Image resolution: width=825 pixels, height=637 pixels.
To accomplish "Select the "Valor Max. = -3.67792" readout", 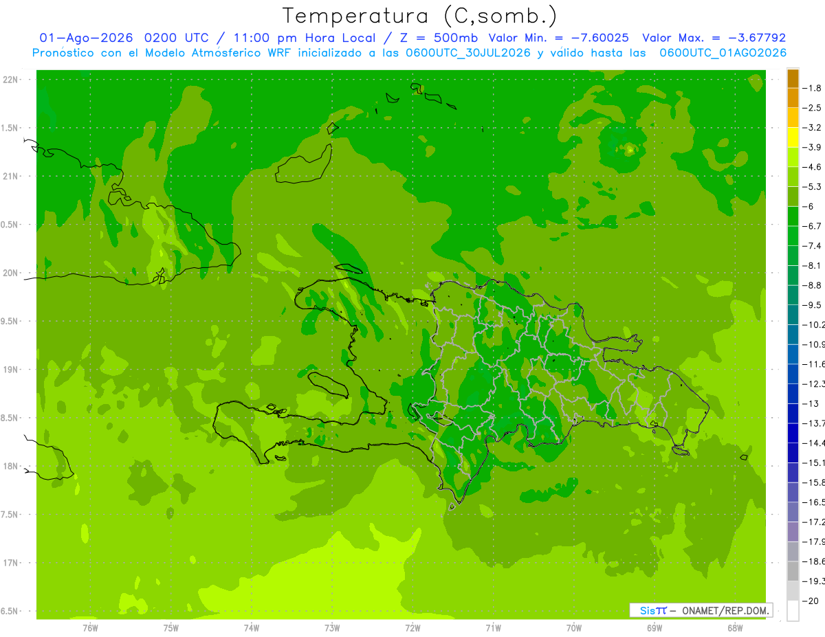I will click(714, 38).
